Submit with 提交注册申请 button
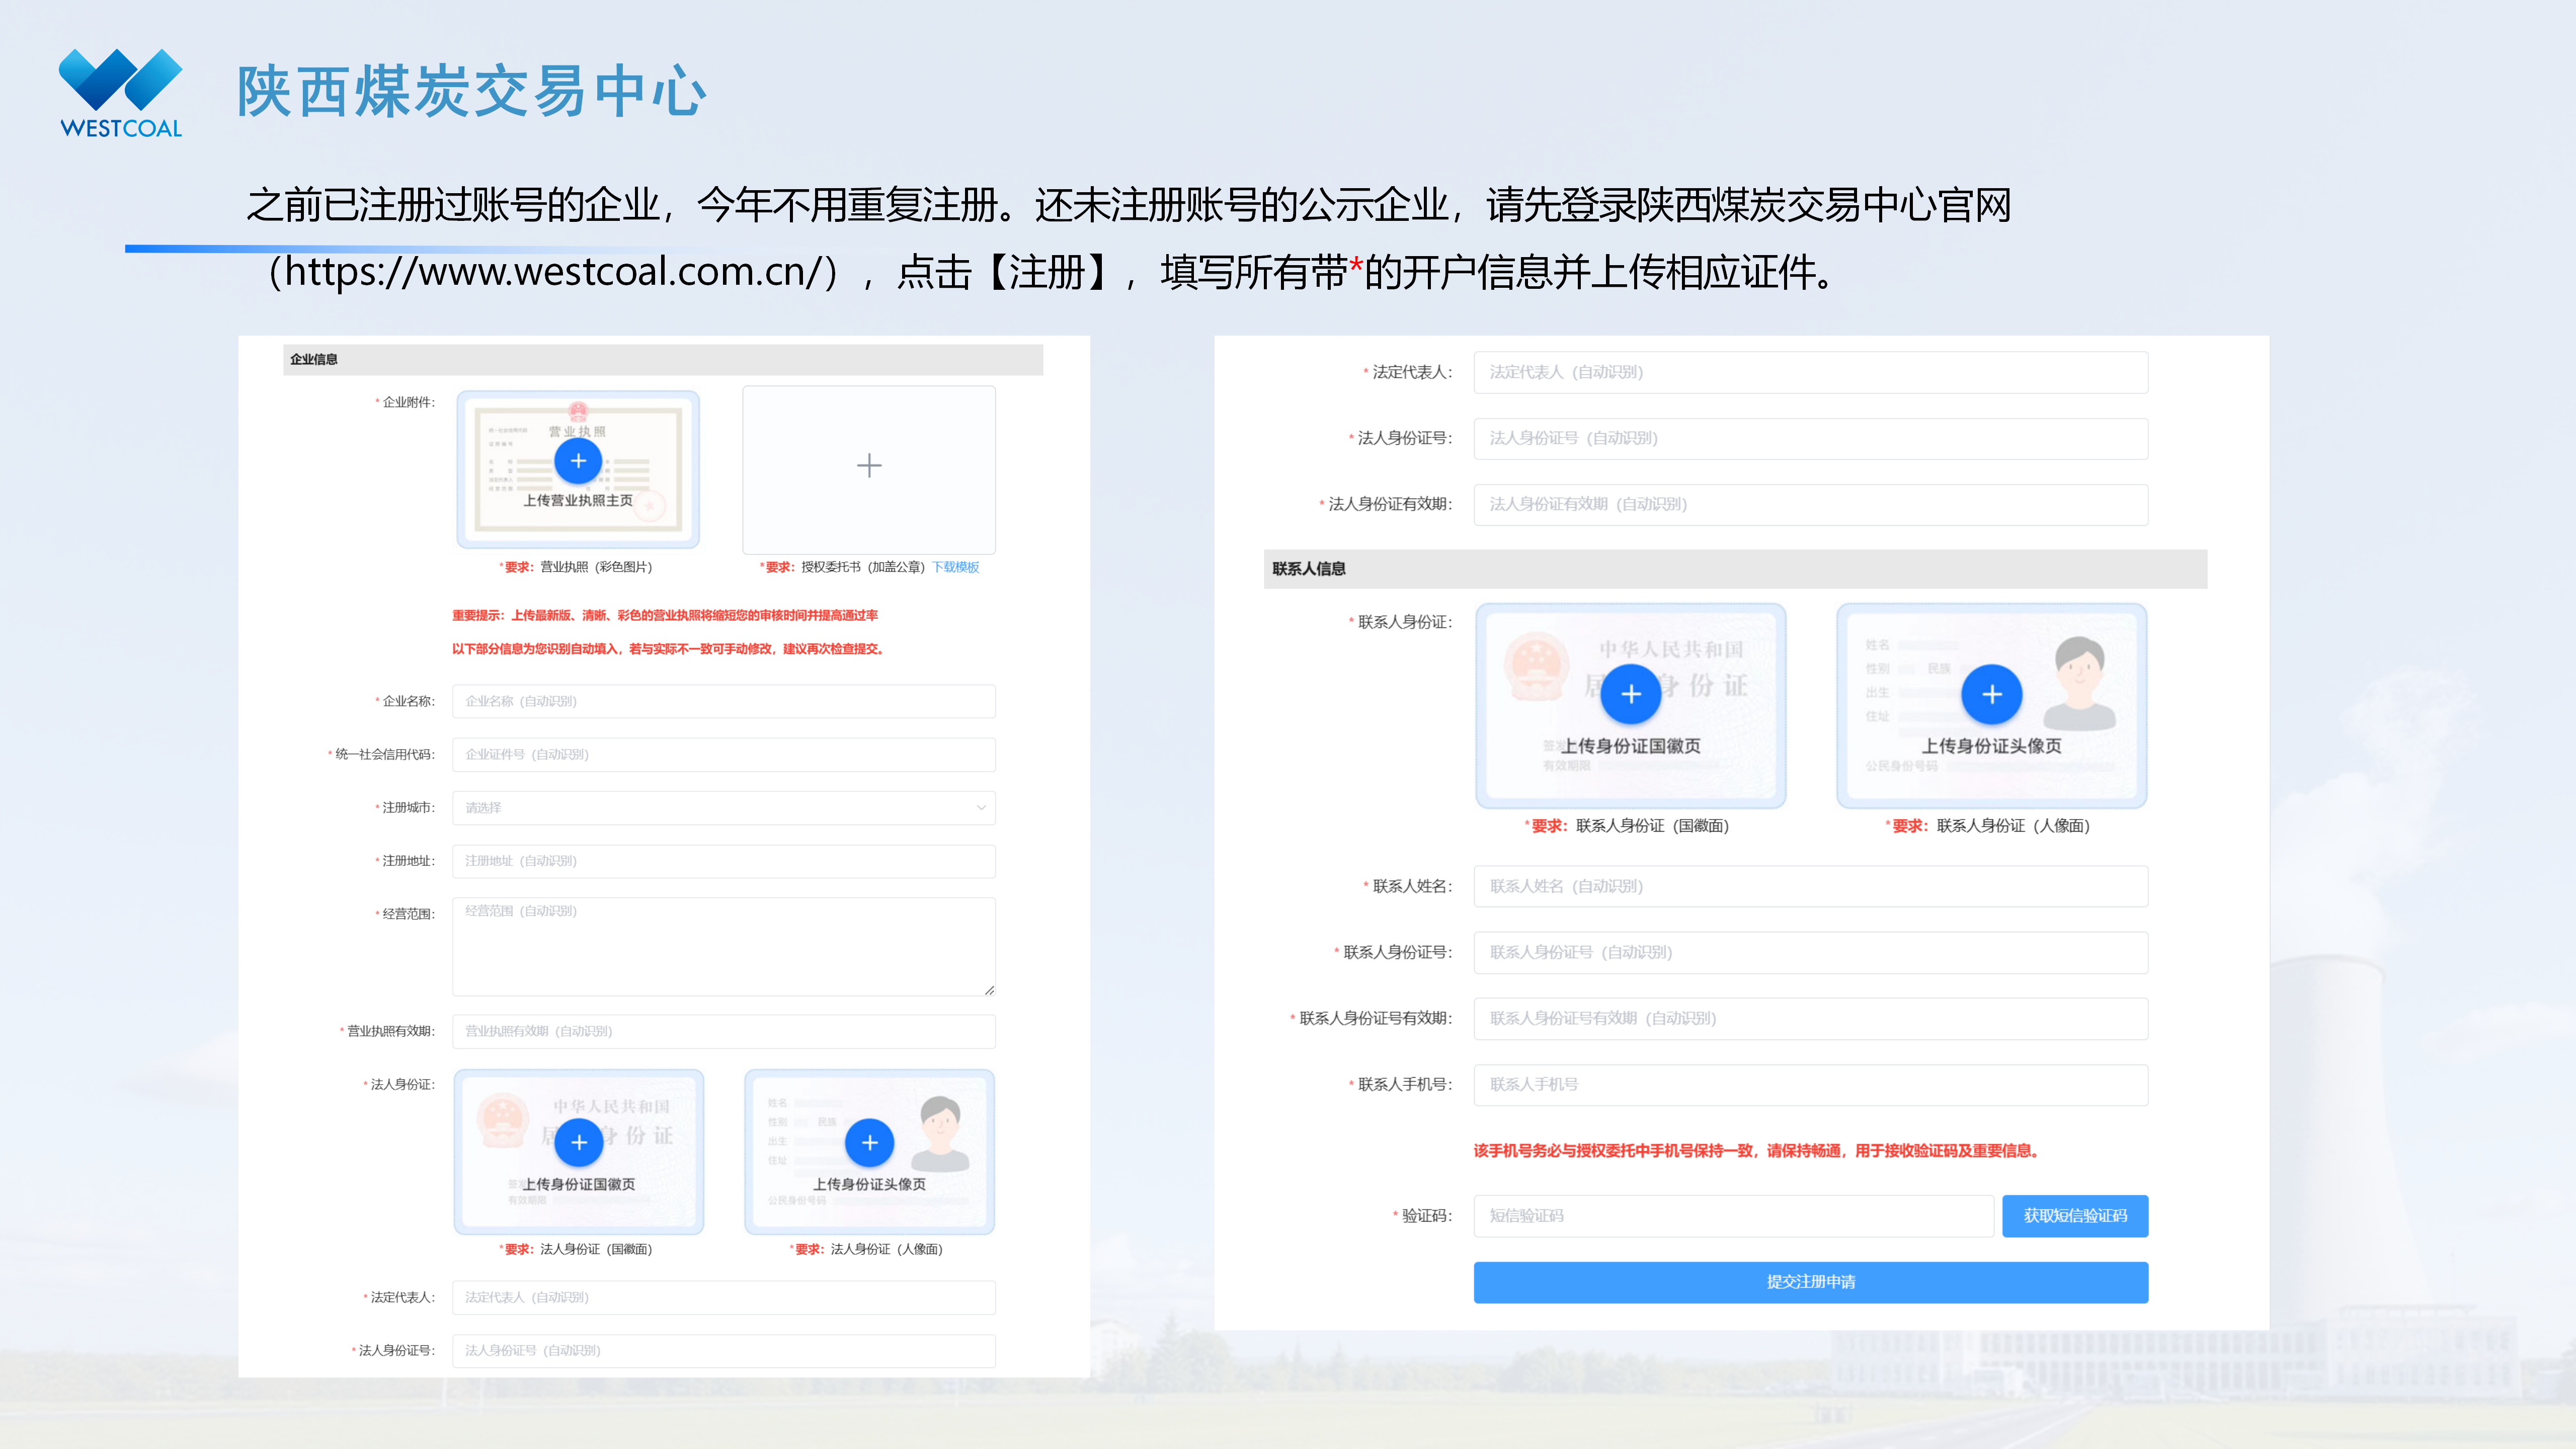The image size is (2576, 1449). [1810, 1282]
